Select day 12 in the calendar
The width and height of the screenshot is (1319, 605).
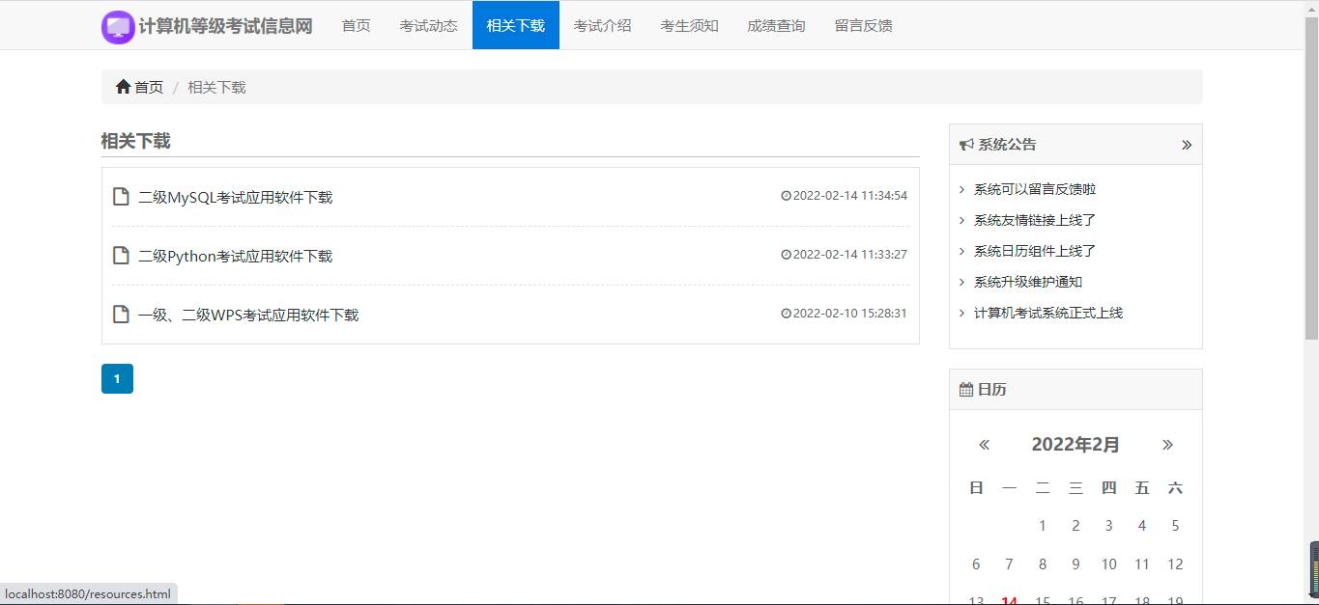1175,564
